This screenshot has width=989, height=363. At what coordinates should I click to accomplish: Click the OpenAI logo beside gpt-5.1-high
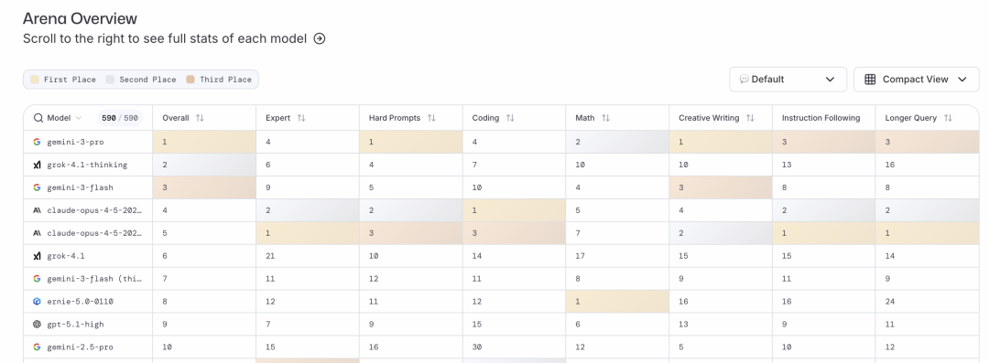pyautogui.click(x=38, y=324)
